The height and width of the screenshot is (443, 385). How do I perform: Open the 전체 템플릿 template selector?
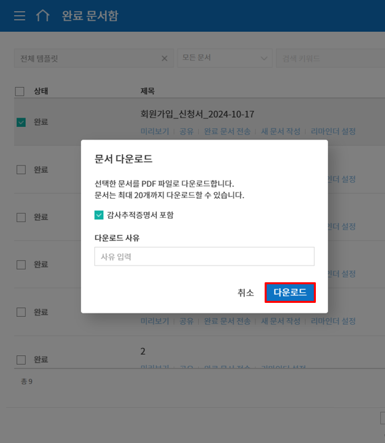click(x=88, y=58)
